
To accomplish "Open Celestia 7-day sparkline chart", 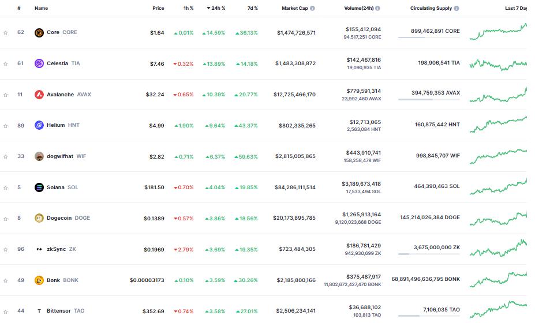I will point(498,64).
